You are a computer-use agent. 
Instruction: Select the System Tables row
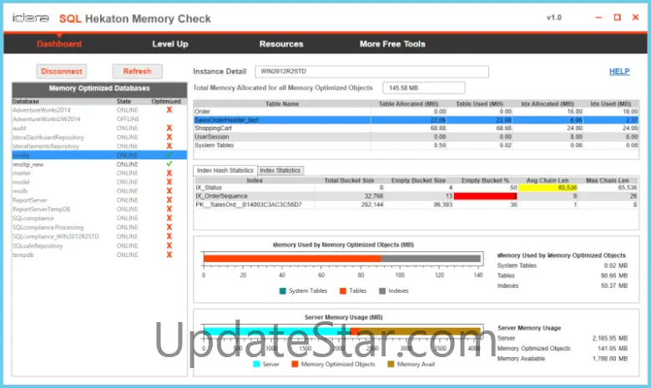416,145
